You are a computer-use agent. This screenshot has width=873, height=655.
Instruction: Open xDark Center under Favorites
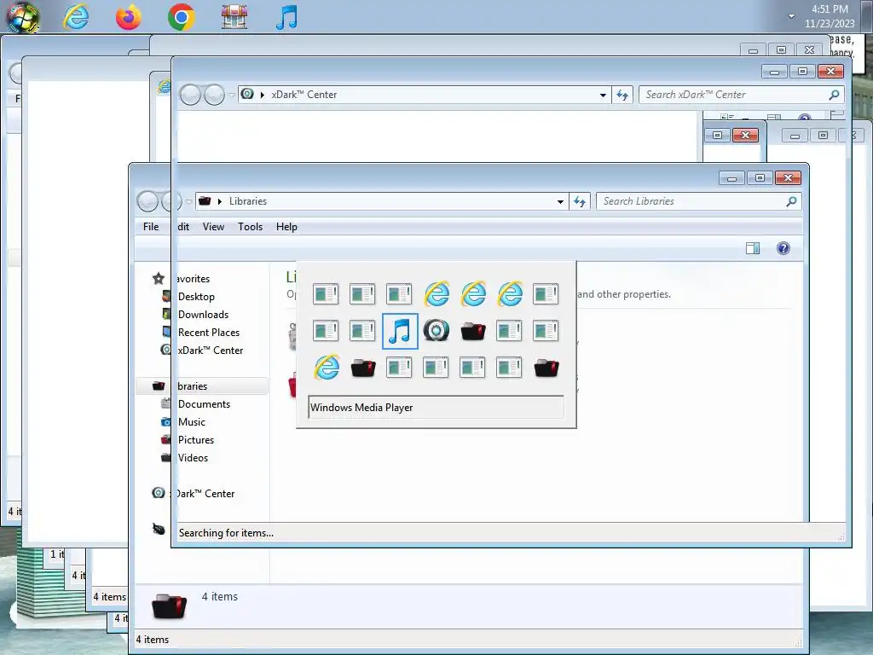[x=211, y=351]
